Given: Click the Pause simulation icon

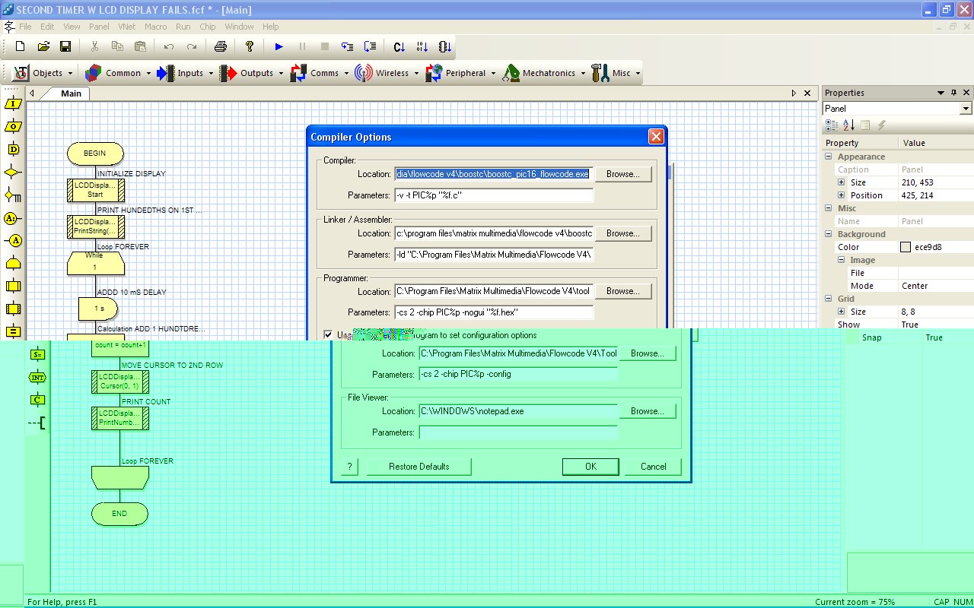Looking at the screenshot, I should click(x=302, y=46).
